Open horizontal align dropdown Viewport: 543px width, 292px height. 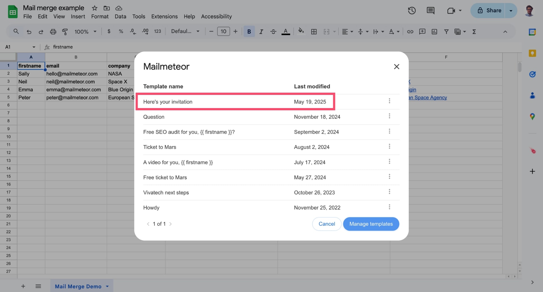click(347, 32)
